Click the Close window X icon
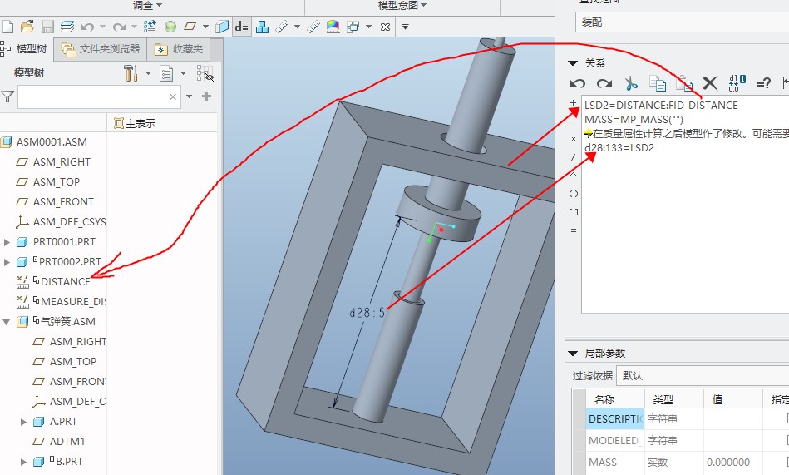Image resolution: width=789 pixels, height=475 pixels. (386, 27)
